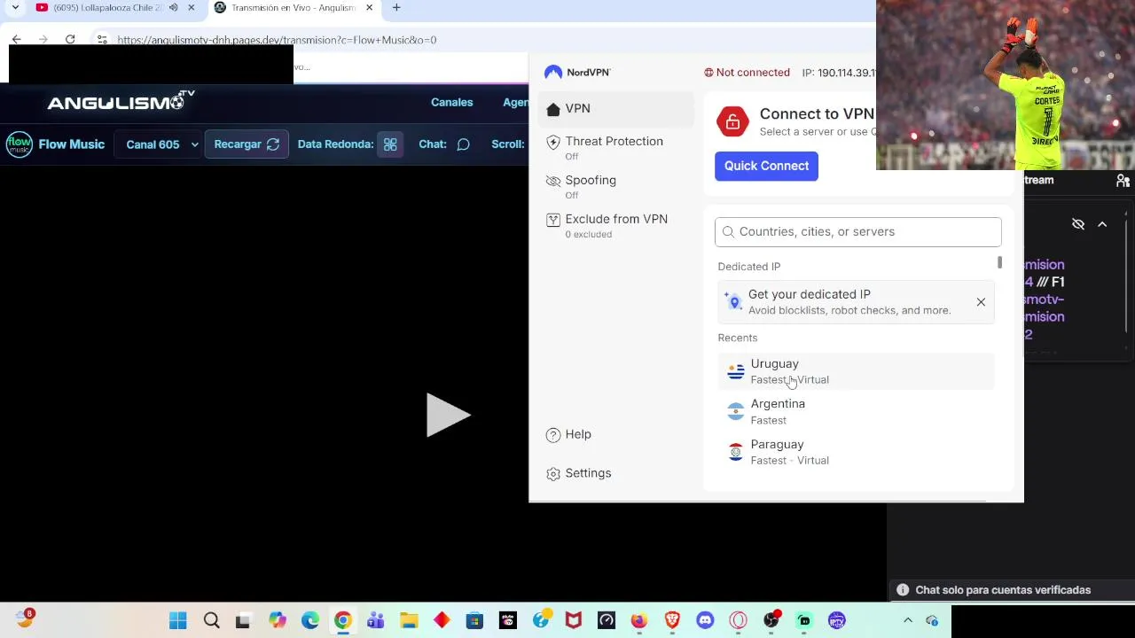Click the Not connected status label
Screen dimensions: 1135x638
pos(747,73)
